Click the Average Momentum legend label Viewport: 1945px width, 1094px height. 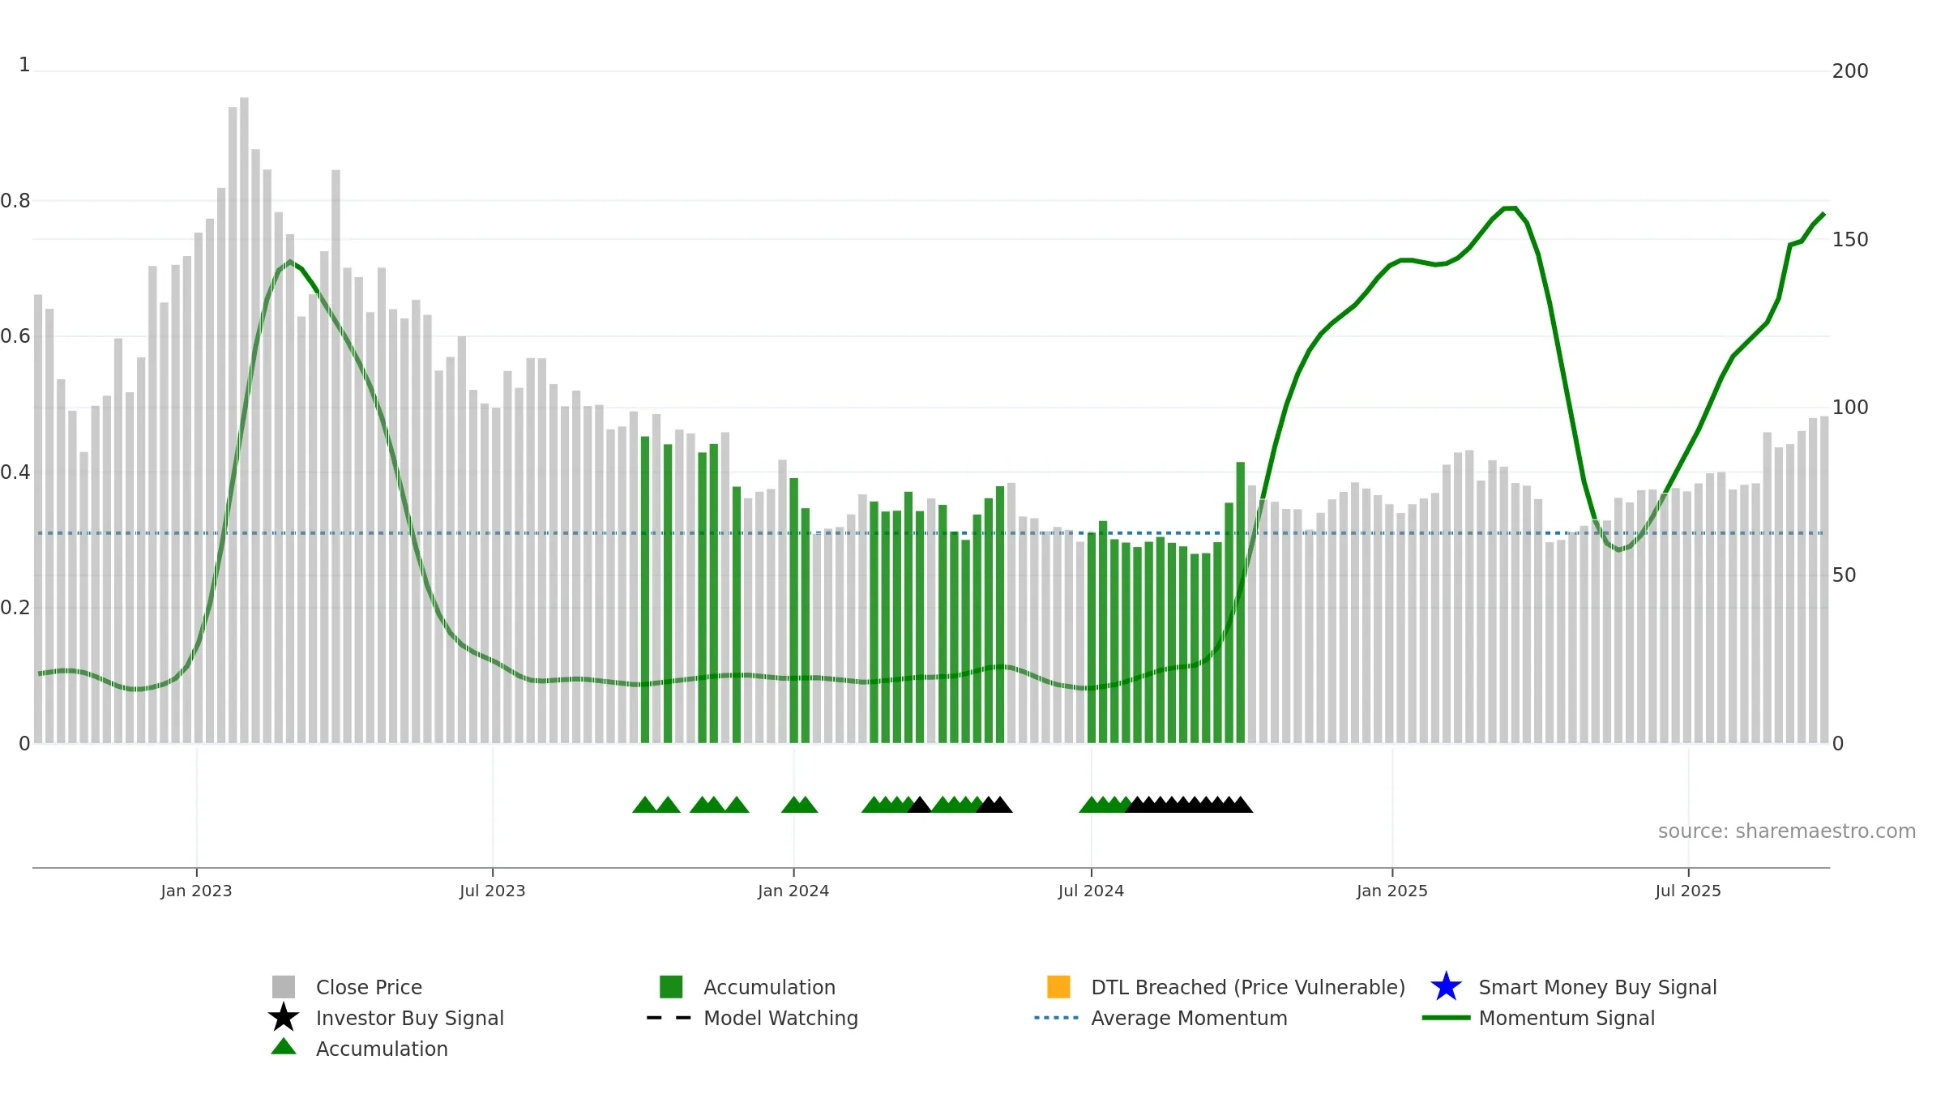coord(1189,1018)
